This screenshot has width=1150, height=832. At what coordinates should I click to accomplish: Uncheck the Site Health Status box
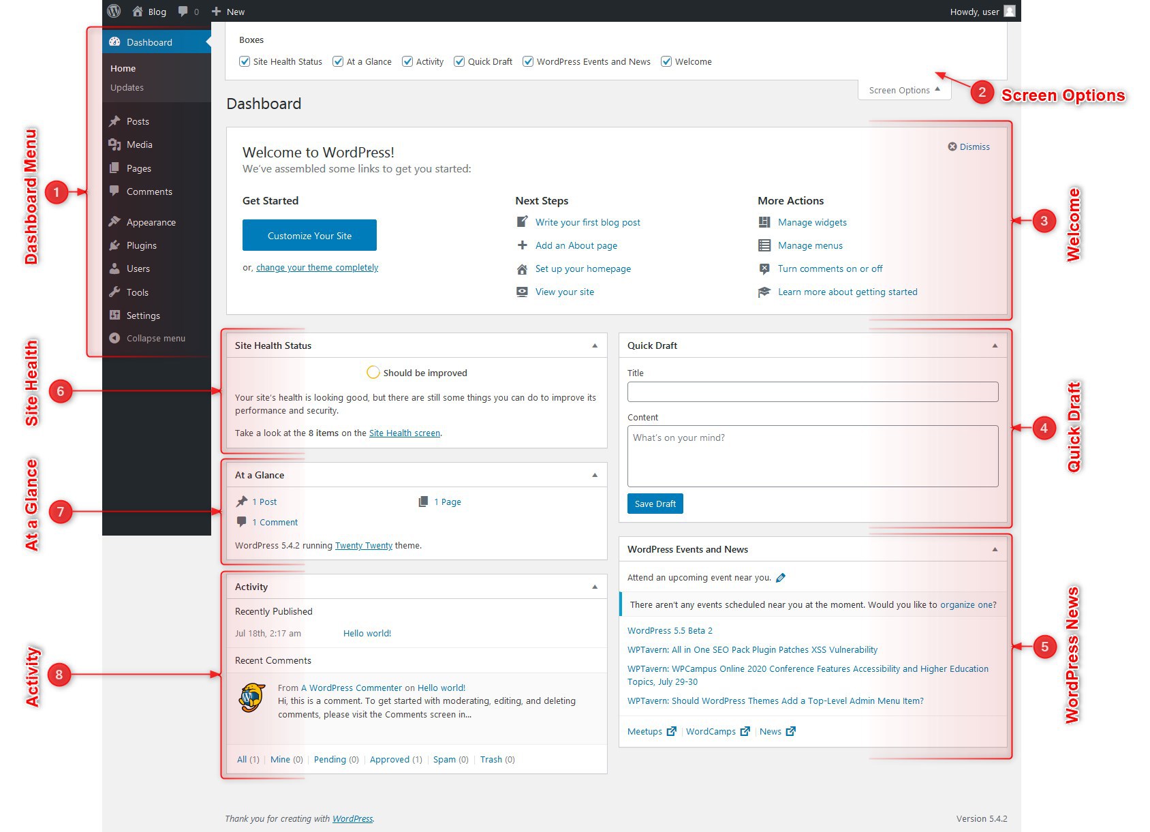pyautogui.click(x=245, y=61)
